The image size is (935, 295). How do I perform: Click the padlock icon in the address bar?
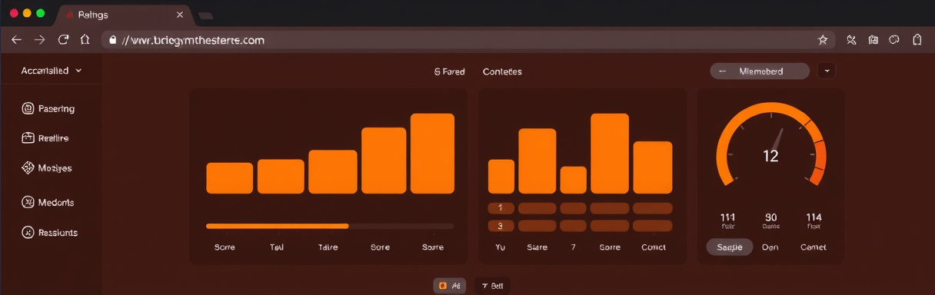[x=113, y=40]
